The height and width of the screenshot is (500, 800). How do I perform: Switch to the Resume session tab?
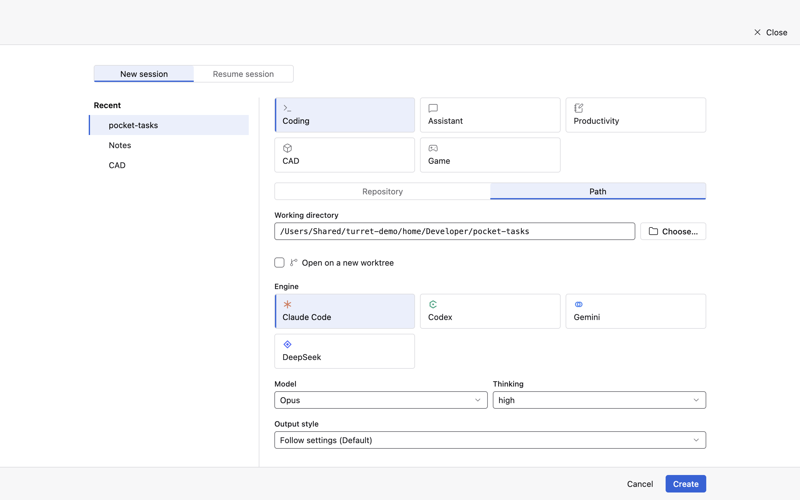243,74
